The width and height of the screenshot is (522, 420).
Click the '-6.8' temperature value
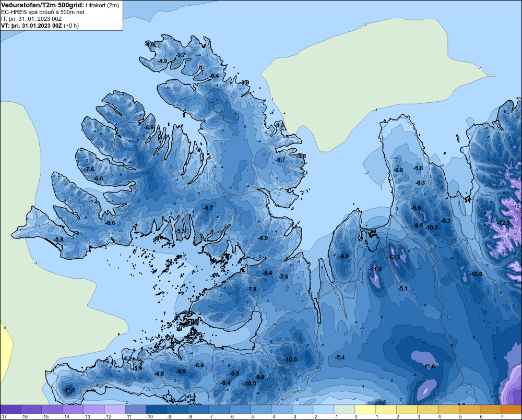point(159,374)
